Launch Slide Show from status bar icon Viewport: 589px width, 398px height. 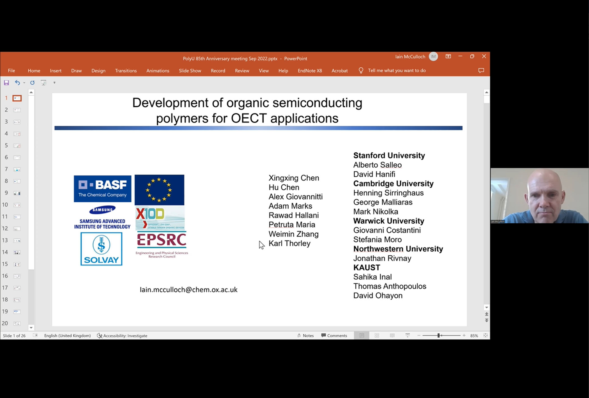pyautogui.click(x=408, y=335)
